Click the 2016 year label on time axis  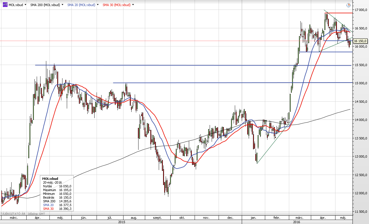[x=296, y=222]
